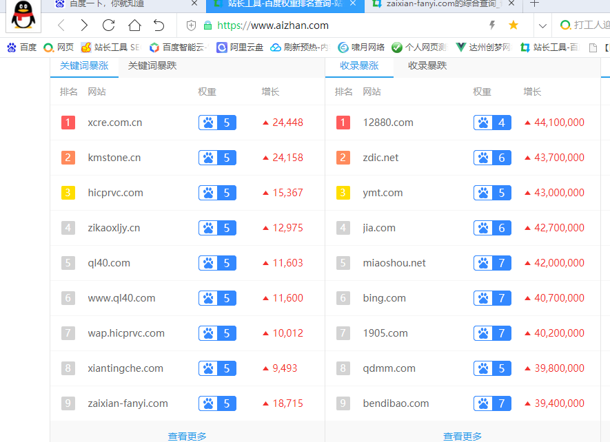This screenshot has width=610, height=442.
Task: Click the lightning speed mode icon
Action: 492,25
